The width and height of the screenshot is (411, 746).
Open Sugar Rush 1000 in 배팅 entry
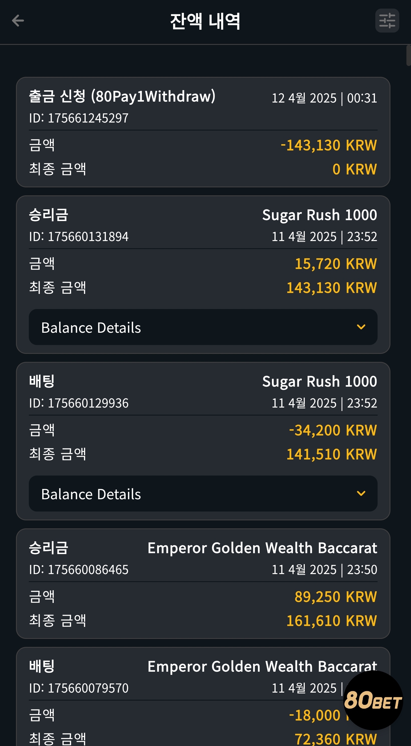click(320, 382)
